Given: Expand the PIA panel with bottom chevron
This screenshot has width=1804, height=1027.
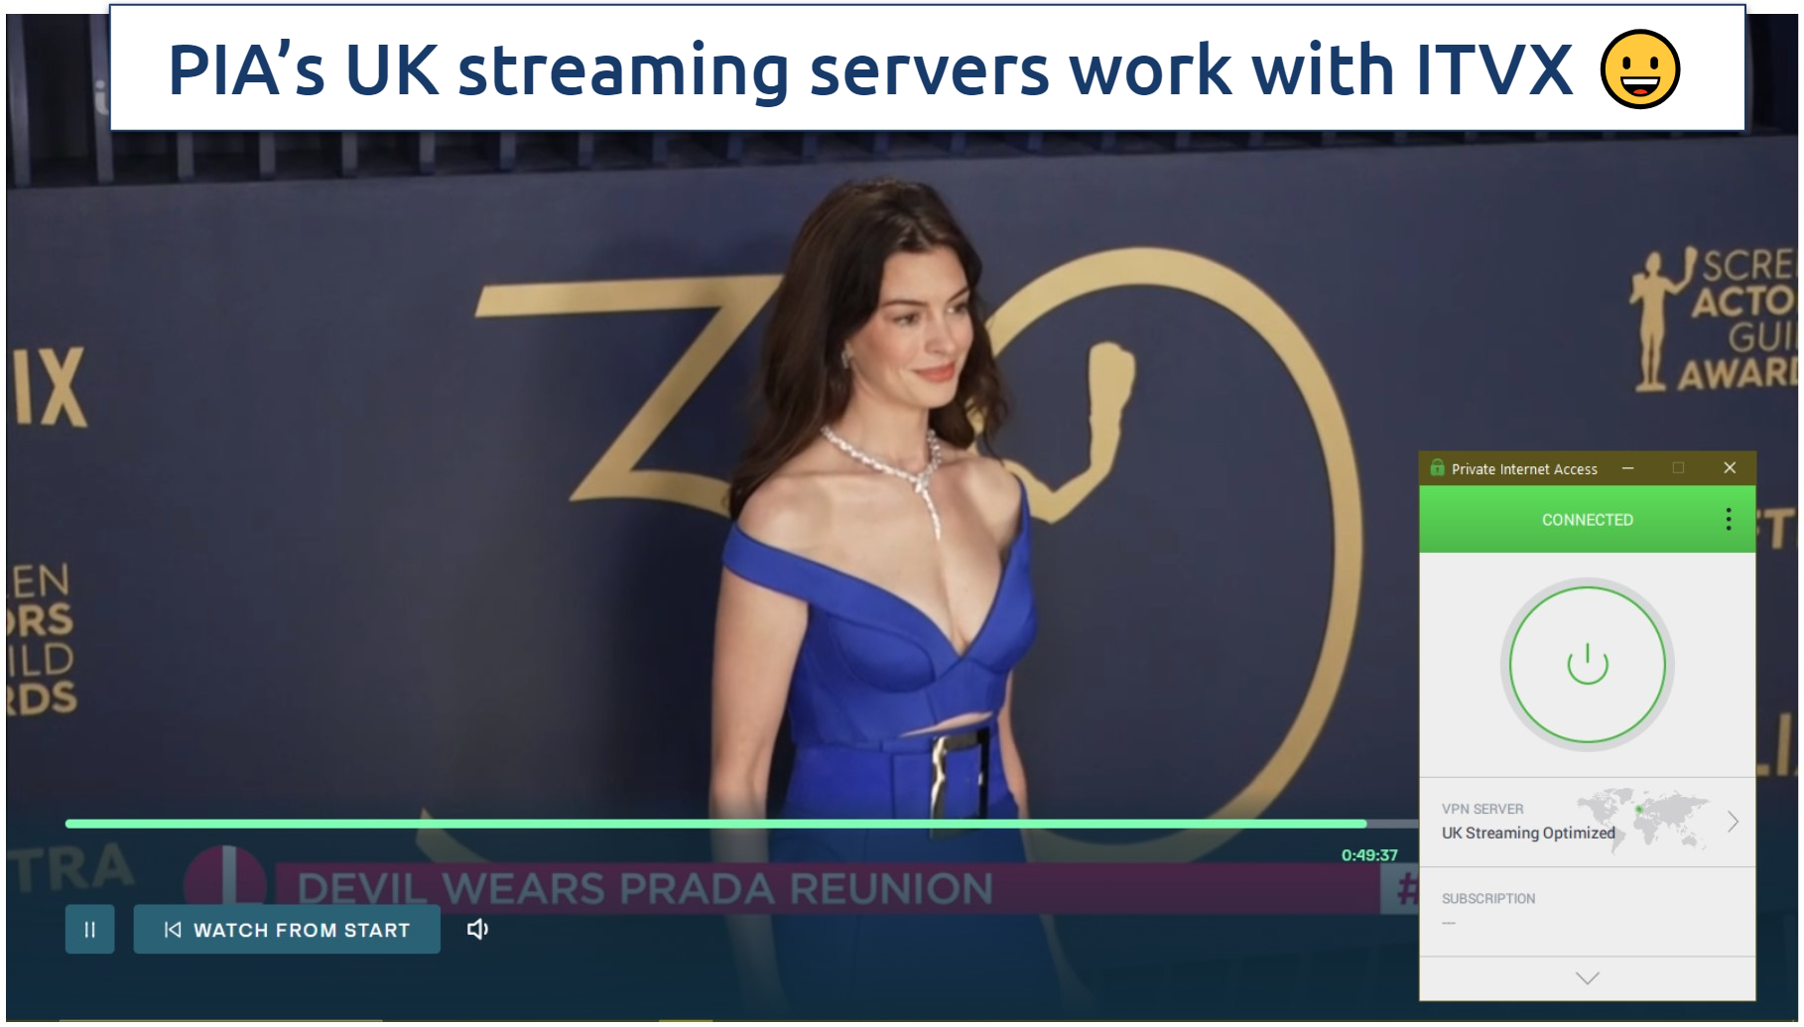Looking at the screenshot, I should click(1588, 978).
